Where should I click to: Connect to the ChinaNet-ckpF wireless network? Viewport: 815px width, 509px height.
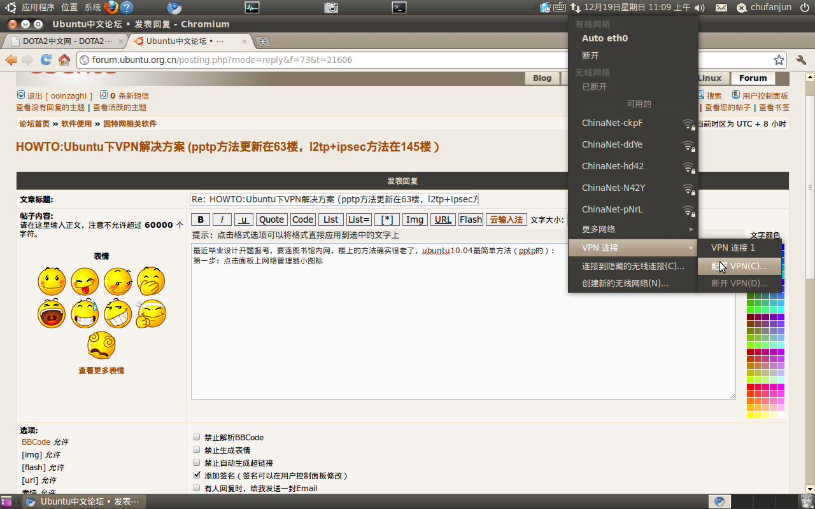pyautogui.click(x=634, y=123)
